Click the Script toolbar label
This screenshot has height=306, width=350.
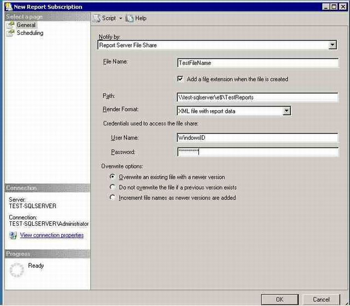pyautogui.click(x=109, y=18)
